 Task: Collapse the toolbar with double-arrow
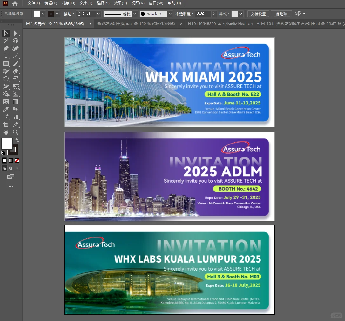3,21
